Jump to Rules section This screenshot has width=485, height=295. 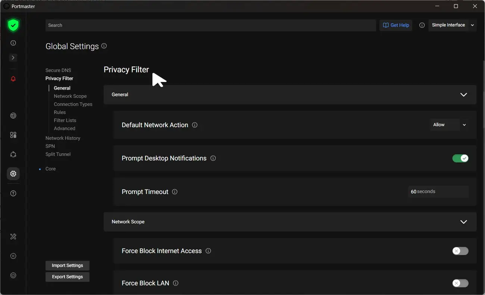[60, 112]
